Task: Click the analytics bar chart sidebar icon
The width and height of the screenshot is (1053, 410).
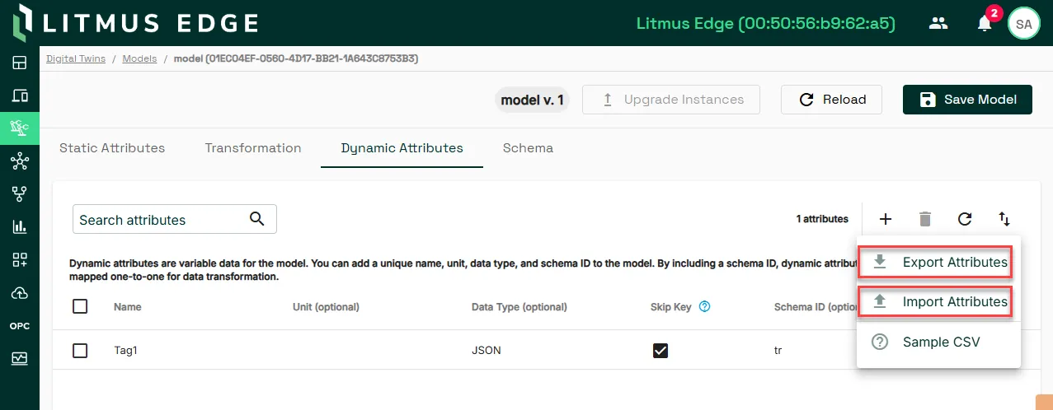Action: [x=20, y=226]
